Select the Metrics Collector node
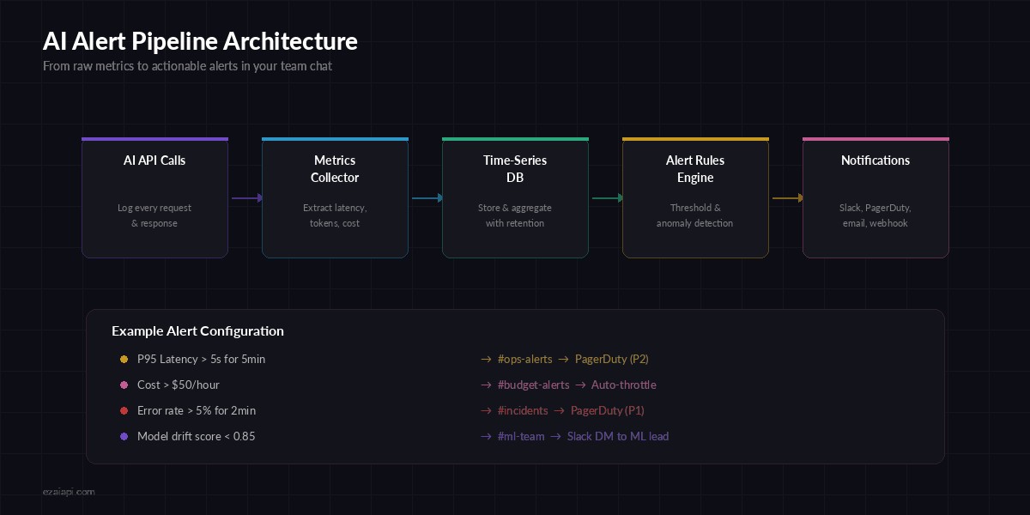1030x515 pixels. coord(335,196)
